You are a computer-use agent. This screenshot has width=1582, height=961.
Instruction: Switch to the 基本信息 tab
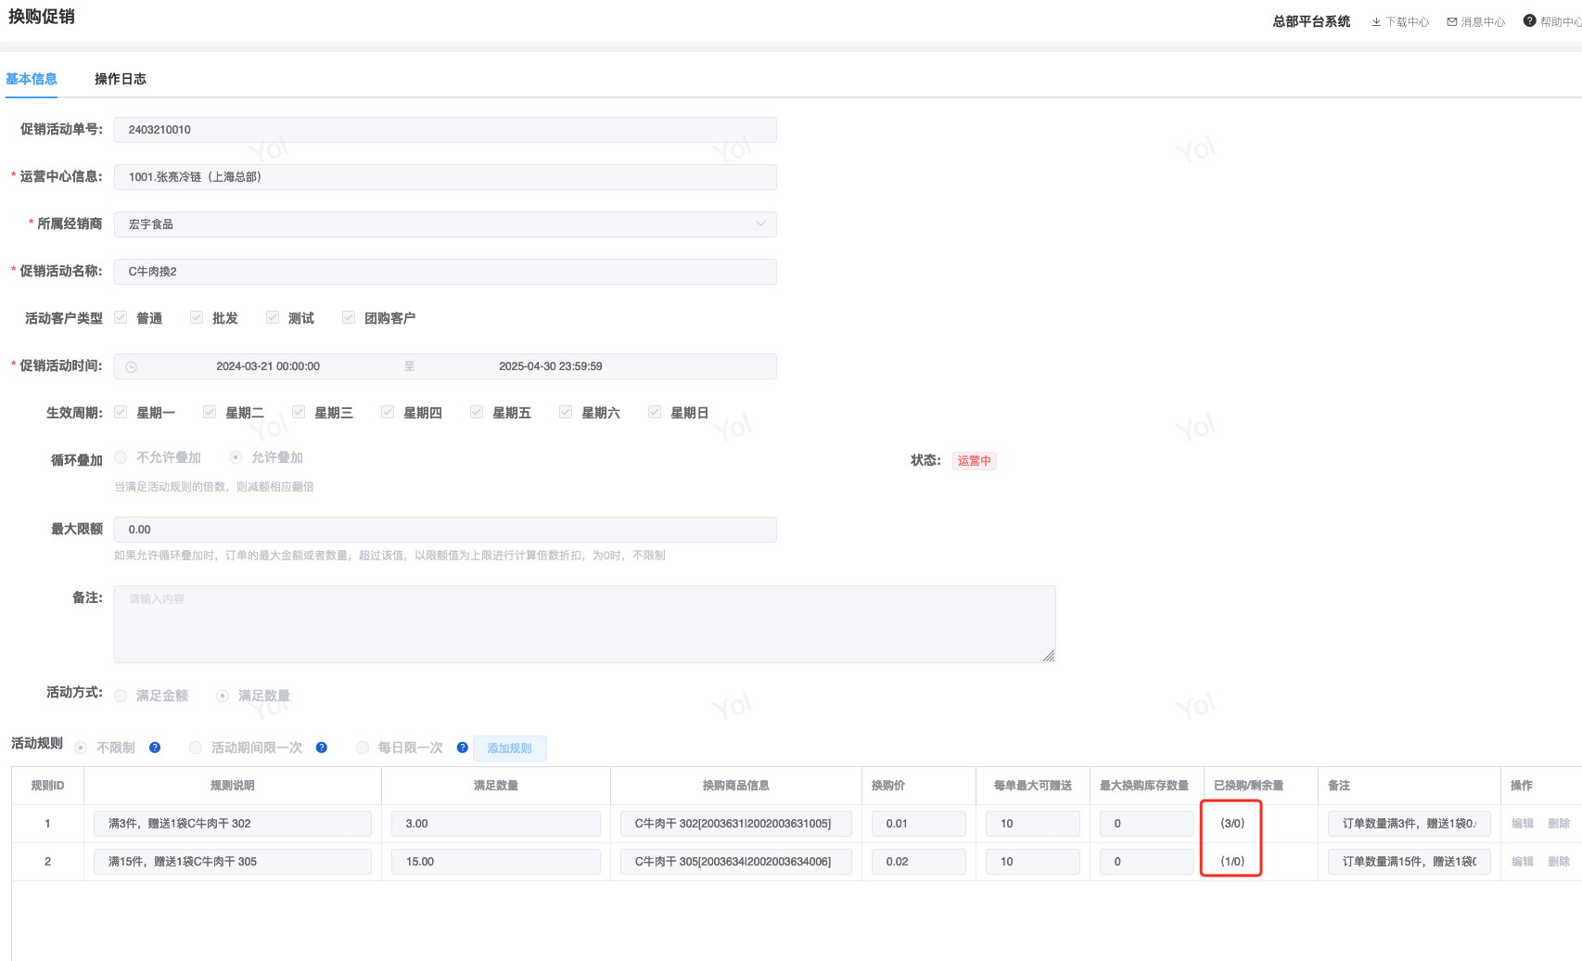click(x=32, y=79)
